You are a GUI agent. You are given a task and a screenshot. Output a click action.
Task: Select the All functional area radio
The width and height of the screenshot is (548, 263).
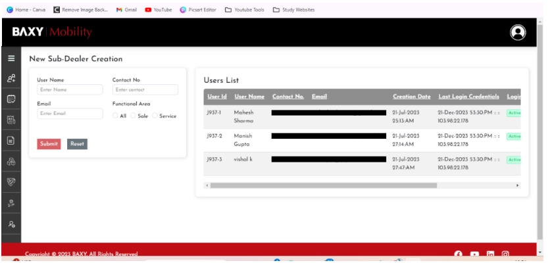(x=115, y=116)
